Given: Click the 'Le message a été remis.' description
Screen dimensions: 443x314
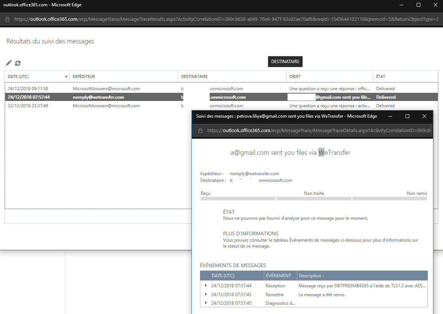Looking at the screenshot, I should (322, 294).
